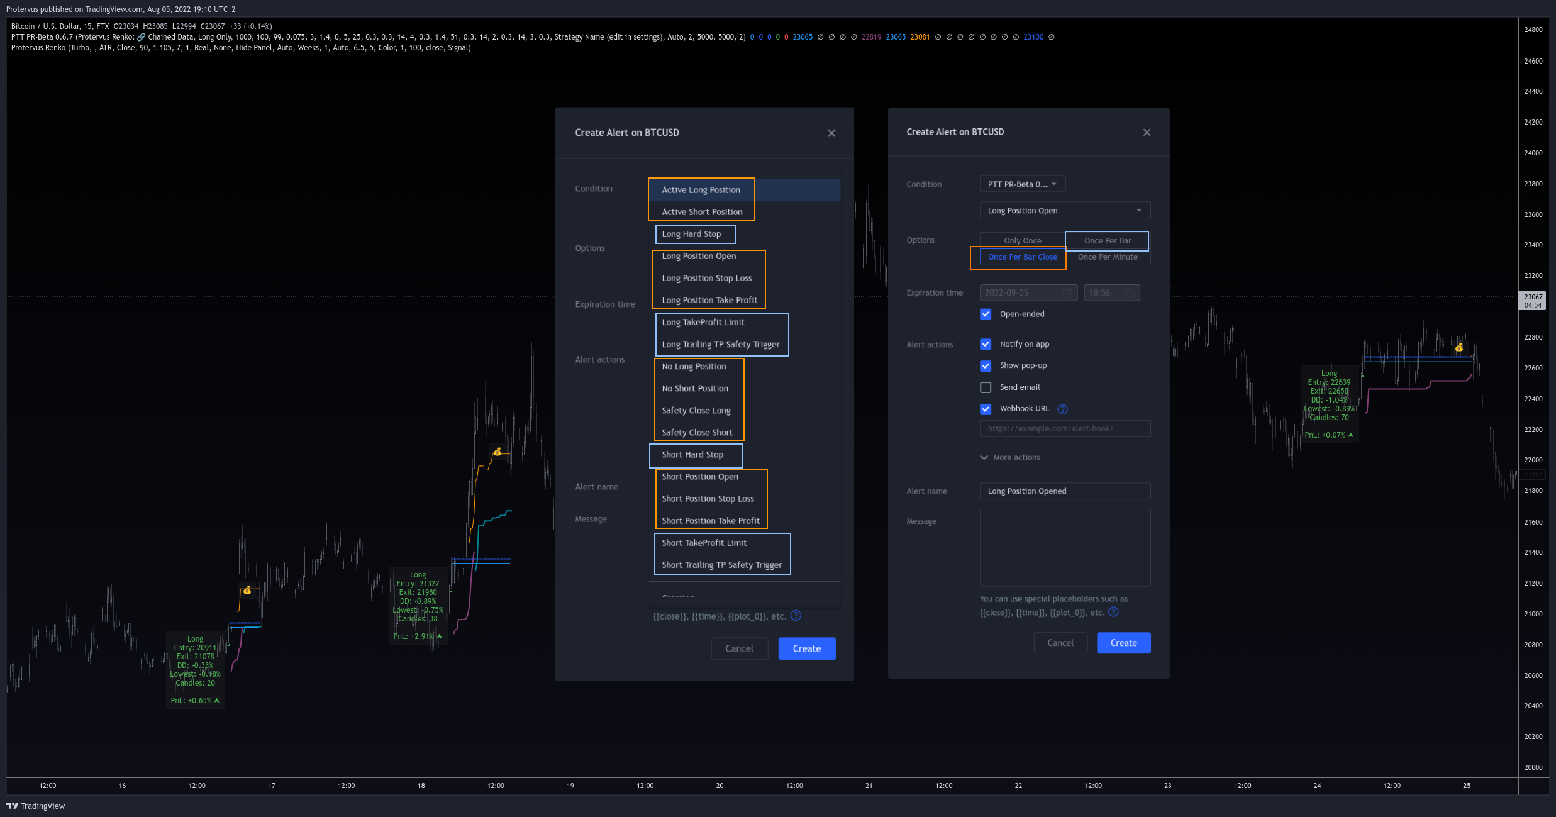The width and height of the screenshot is (1556, 817).
Task: Toggle Notify on app checkbox
Action: (x=986, y=344)
